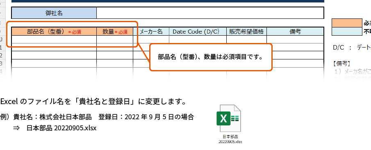Click the メーカー名 column header
The image size is (371, 150).
(151, 32)
